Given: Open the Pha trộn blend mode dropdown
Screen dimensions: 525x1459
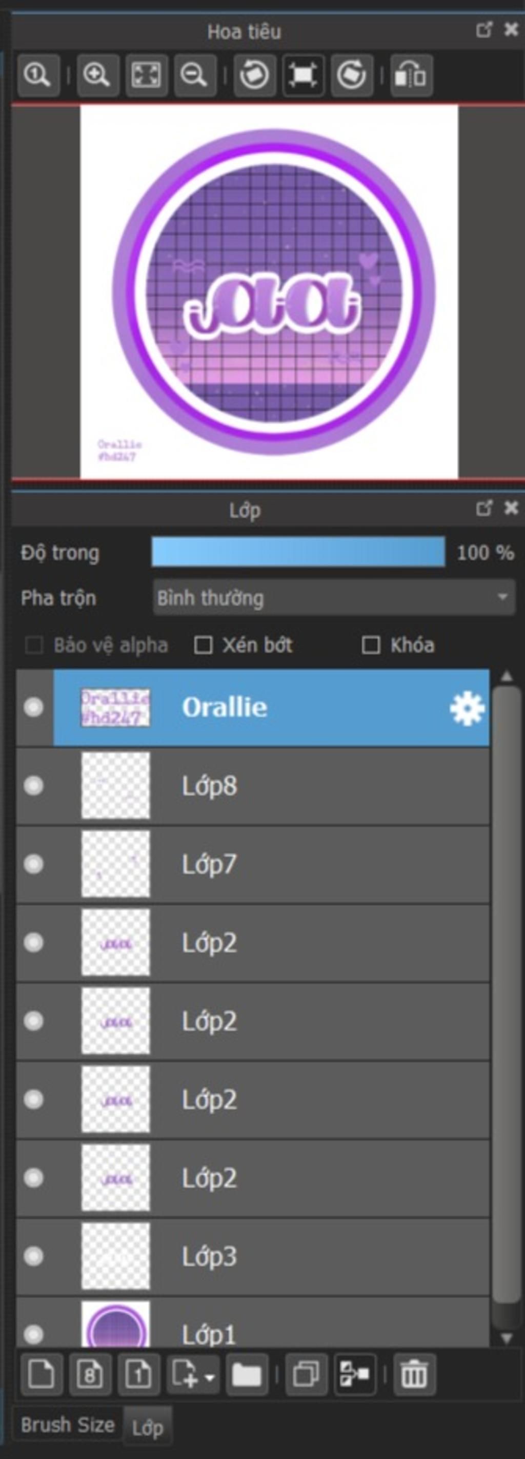Looking at the screenshot, I should [x=334, y=597].
